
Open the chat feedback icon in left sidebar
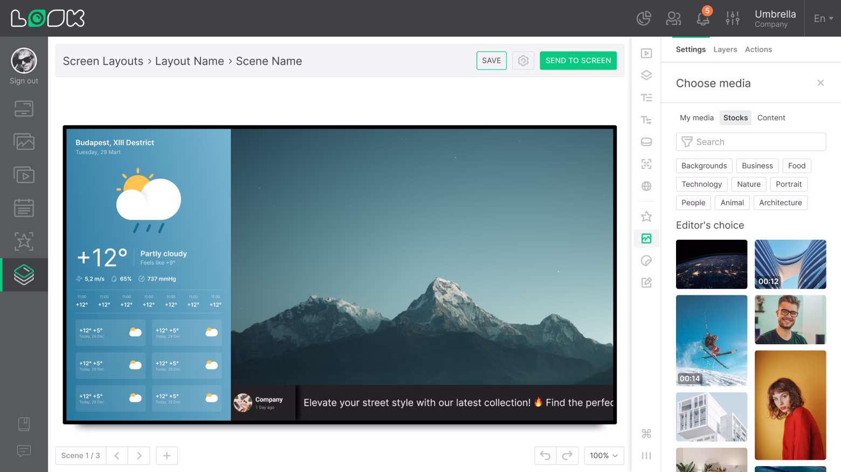click(24, 450)
